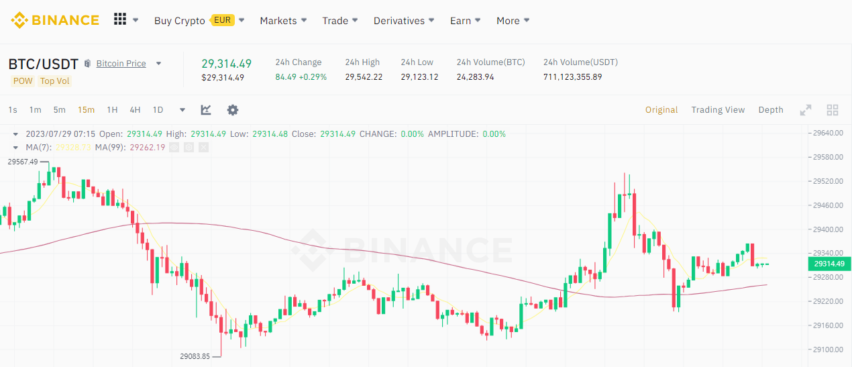Image resolution: width=852 pixels, height=367 pixels.
Task: Expand the arrow beside the apps grid
Action: [x=136, y=20]
